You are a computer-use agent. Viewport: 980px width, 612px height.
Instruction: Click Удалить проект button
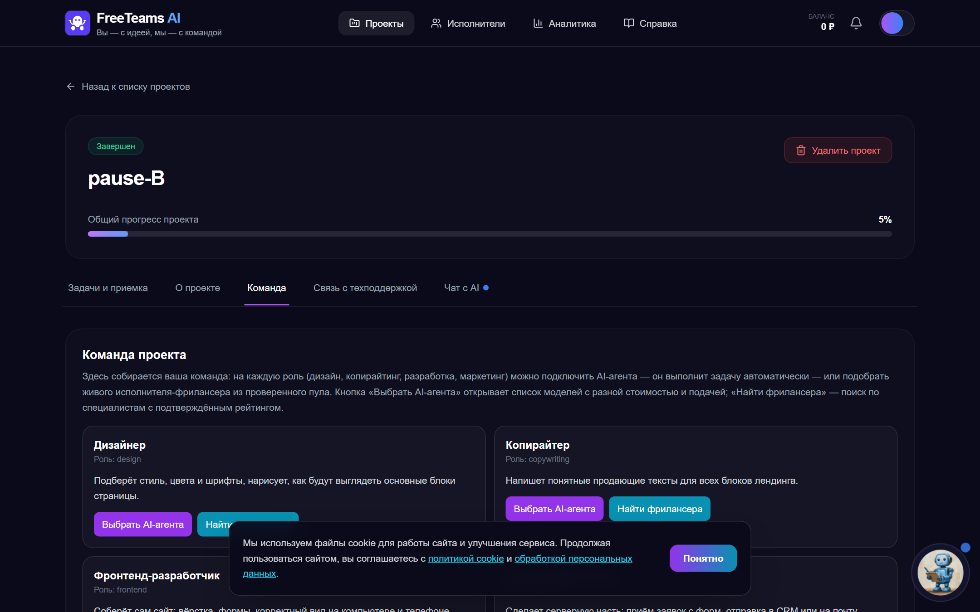click(838, 151)
